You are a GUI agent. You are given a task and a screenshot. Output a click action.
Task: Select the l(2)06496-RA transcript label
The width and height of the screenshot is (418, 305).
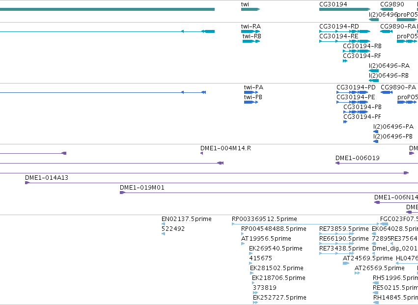(x=389, y=66)
